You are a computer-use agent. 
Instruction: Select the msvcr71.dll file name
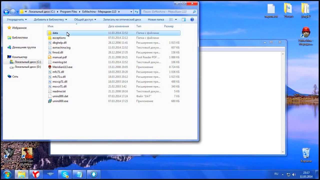point(59,86)
